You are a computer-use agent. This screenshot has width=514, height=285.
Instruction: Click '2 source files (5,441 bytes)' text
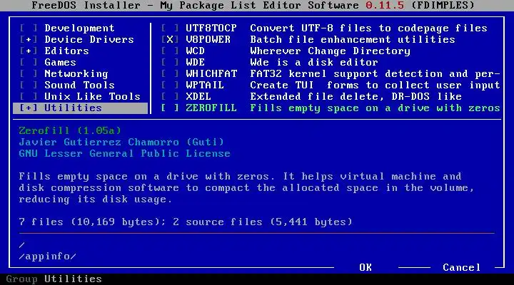pos(263,222)
